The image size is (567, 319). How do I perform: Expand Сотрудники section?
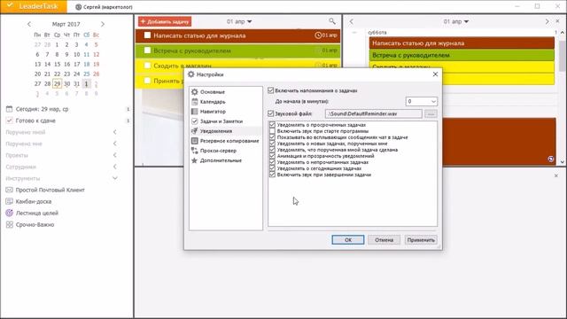point(115,167)
